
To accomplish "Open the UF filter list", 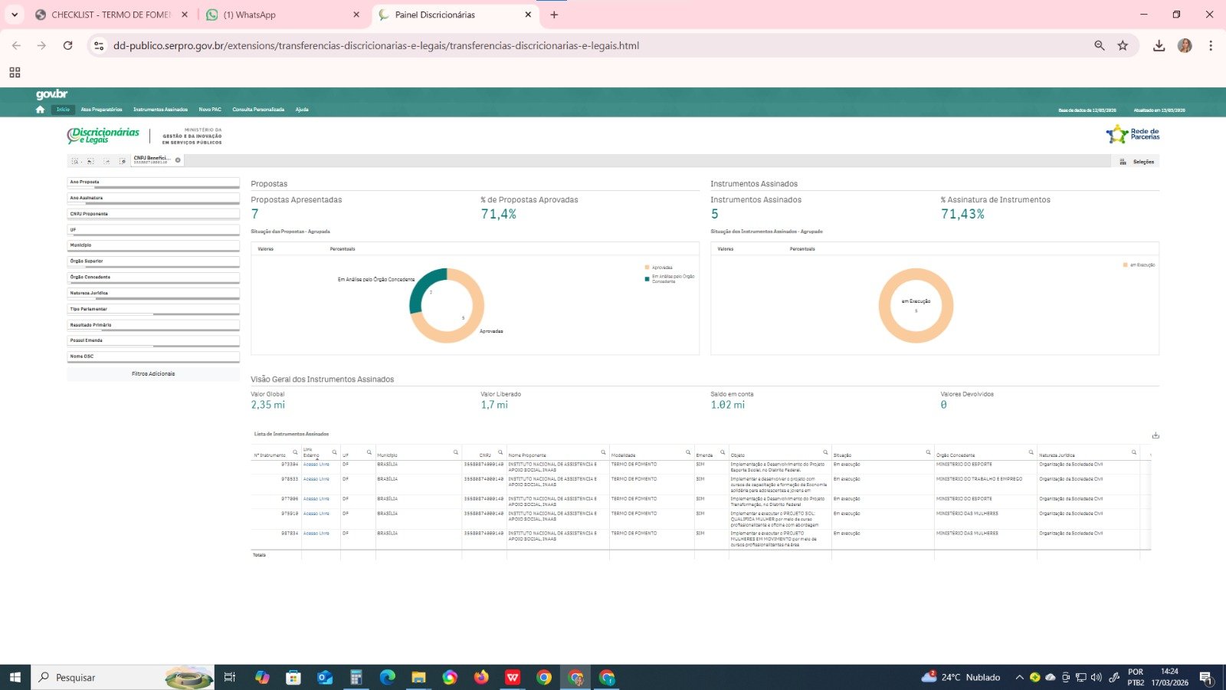I will [153, 230].
